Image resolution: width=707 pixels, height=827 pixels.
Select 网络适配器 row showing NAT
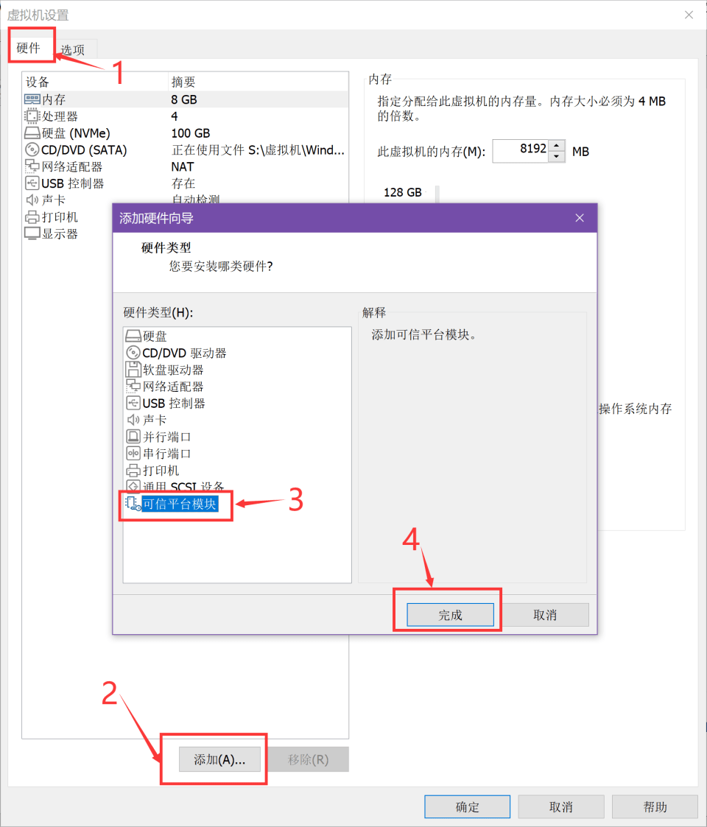tap(185, 166)
